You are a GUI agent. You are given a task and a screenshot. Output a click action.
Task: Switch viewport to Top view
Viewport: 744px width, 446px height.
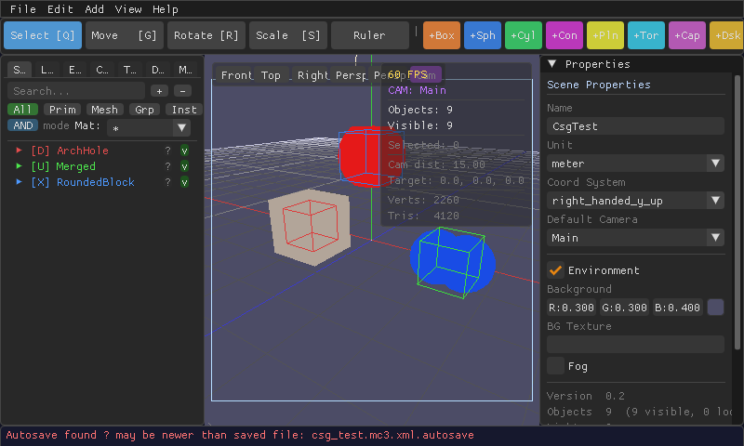pyautogui.click(x=271, y=75)
